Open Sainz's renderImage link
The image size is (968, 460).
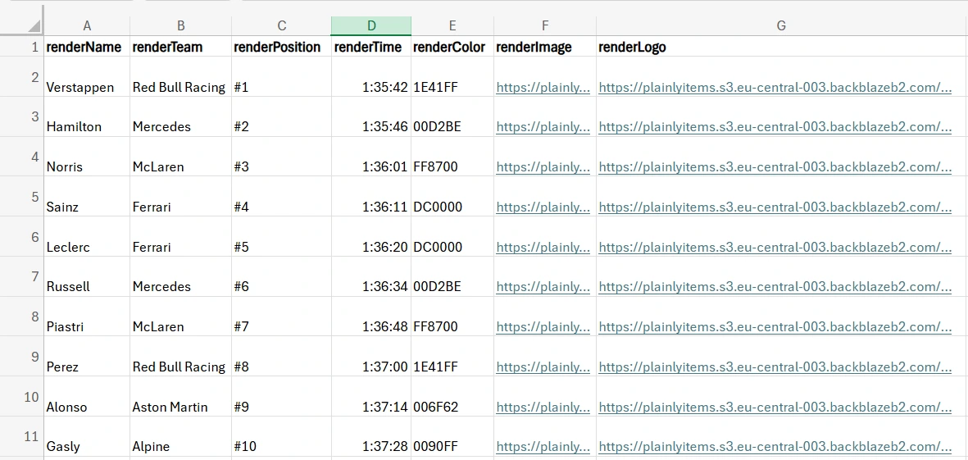pyautogui.click(x=543, y=207)
